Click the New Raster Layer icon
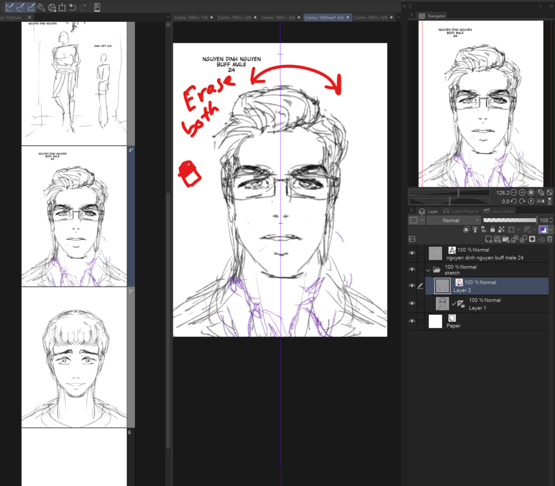The height and width of the screenshot is (486, 555). [489, 239]
